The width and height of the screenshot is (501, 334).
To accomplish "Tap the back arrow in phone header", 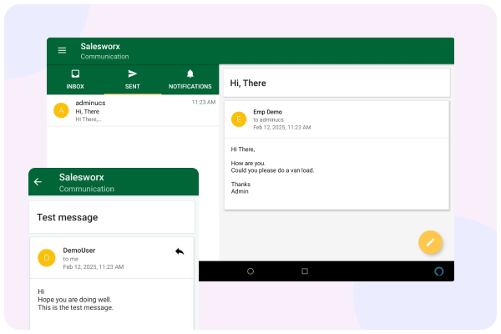I will pos(38,182).
